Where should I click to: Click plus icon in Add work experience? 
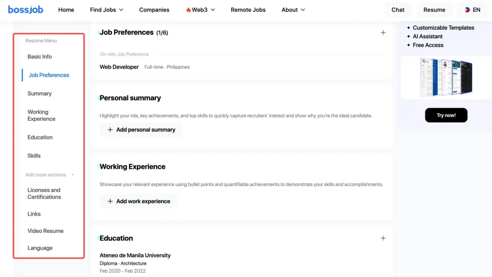click(x=110, y=201)
